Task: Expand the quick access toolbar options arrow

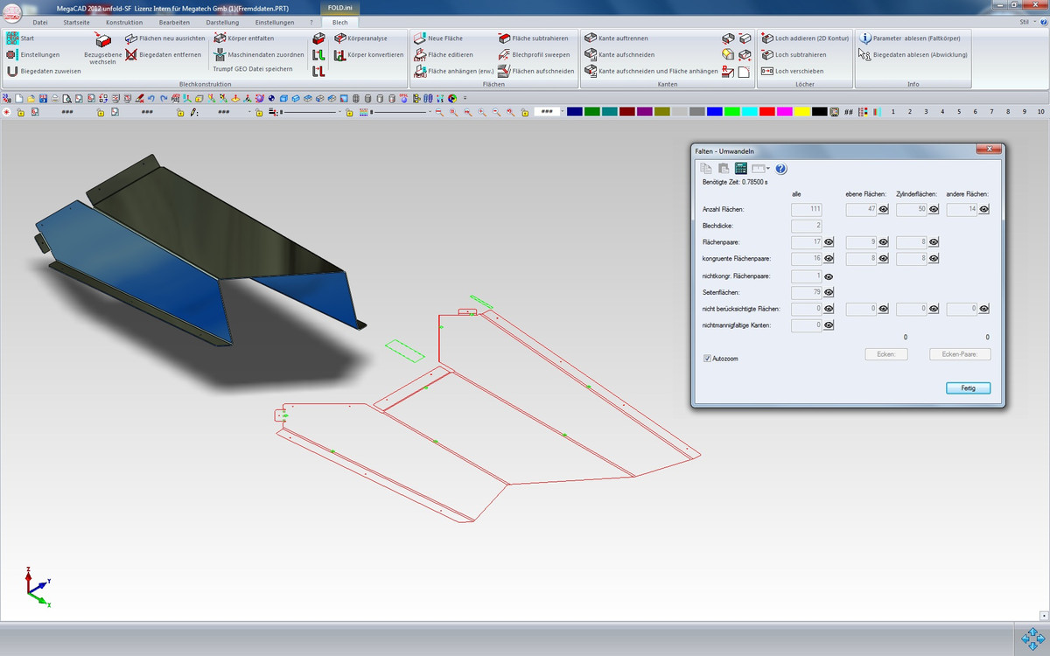Action: tap(465, 99)
